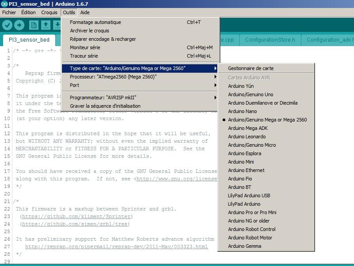
Task: Click the Open sketch toolbar icon
Action: coord(46,25)
